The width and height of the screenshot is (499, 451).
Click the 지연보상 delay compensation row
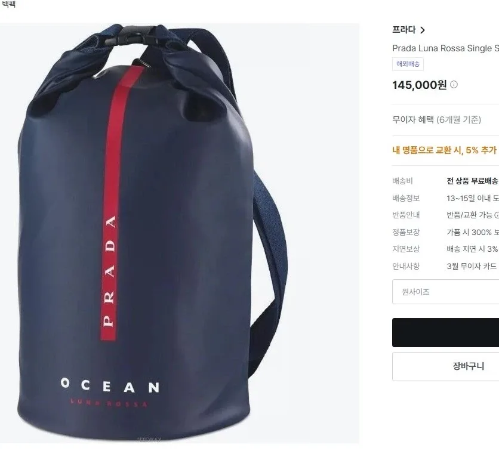(445, 249)
